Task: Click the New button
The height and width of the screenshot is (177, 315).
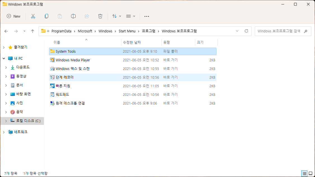Action: [14, 16]
